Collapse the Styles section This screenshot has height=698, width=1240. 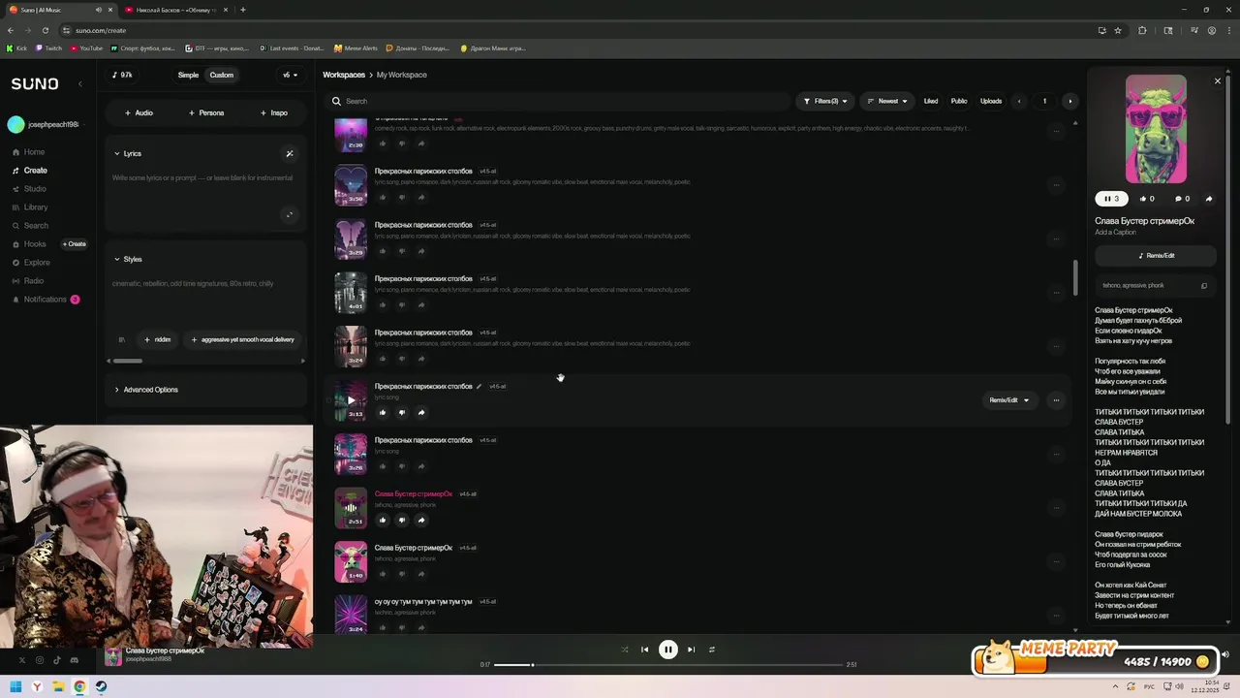click(x=128, y=259)
